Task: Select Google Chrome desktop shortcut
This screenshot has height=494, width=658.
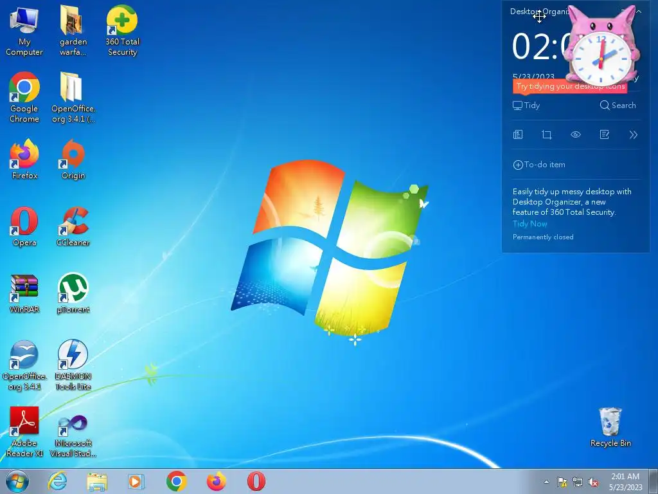Action: (x=24, y=98)
